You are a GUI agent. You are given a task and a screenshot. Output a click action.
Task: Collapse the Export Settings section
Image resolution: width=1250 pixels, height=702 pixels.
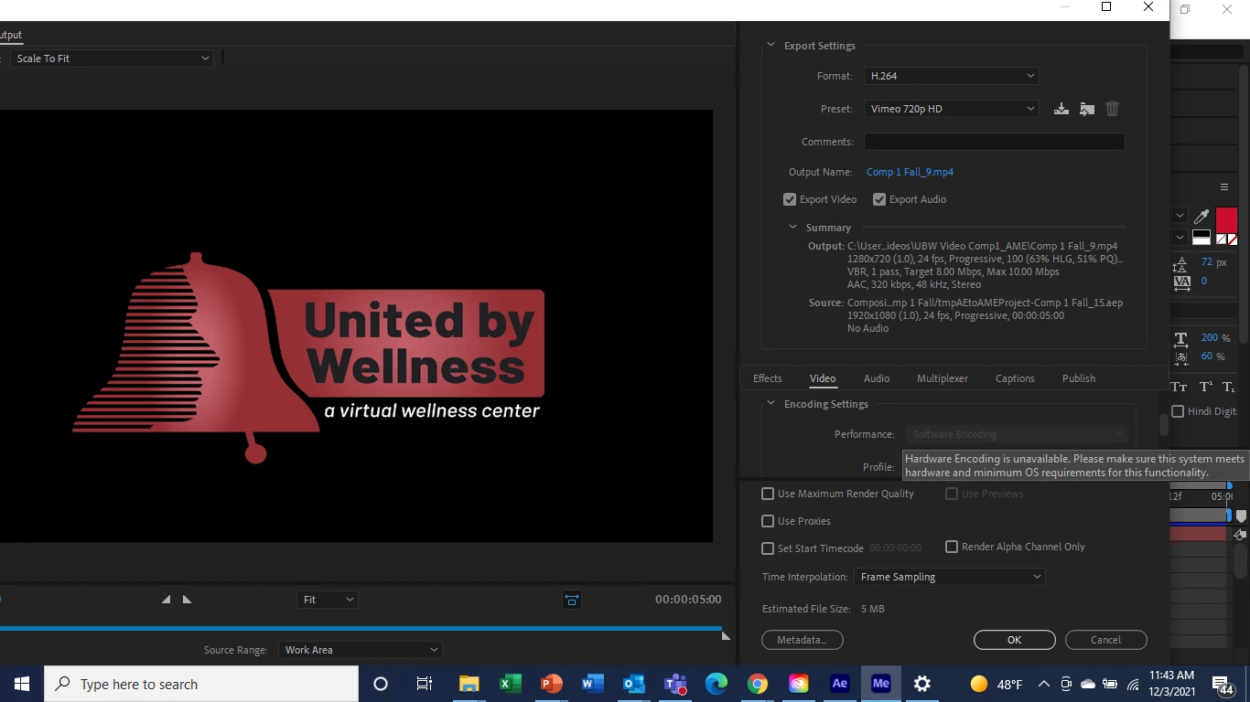[x=770, y=45]
